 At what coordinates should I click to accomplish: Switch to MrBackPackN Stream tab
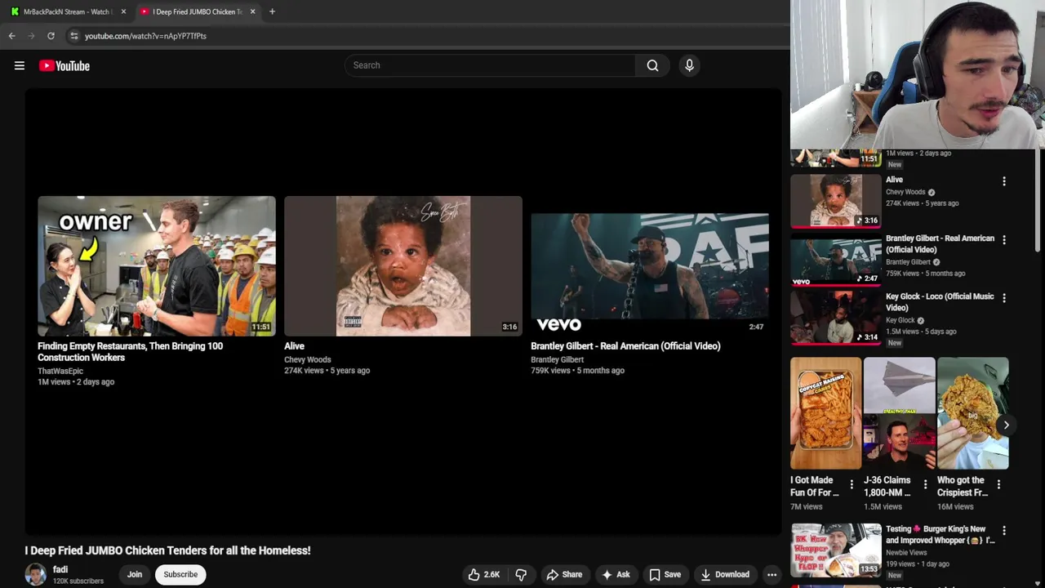(68, 11)
